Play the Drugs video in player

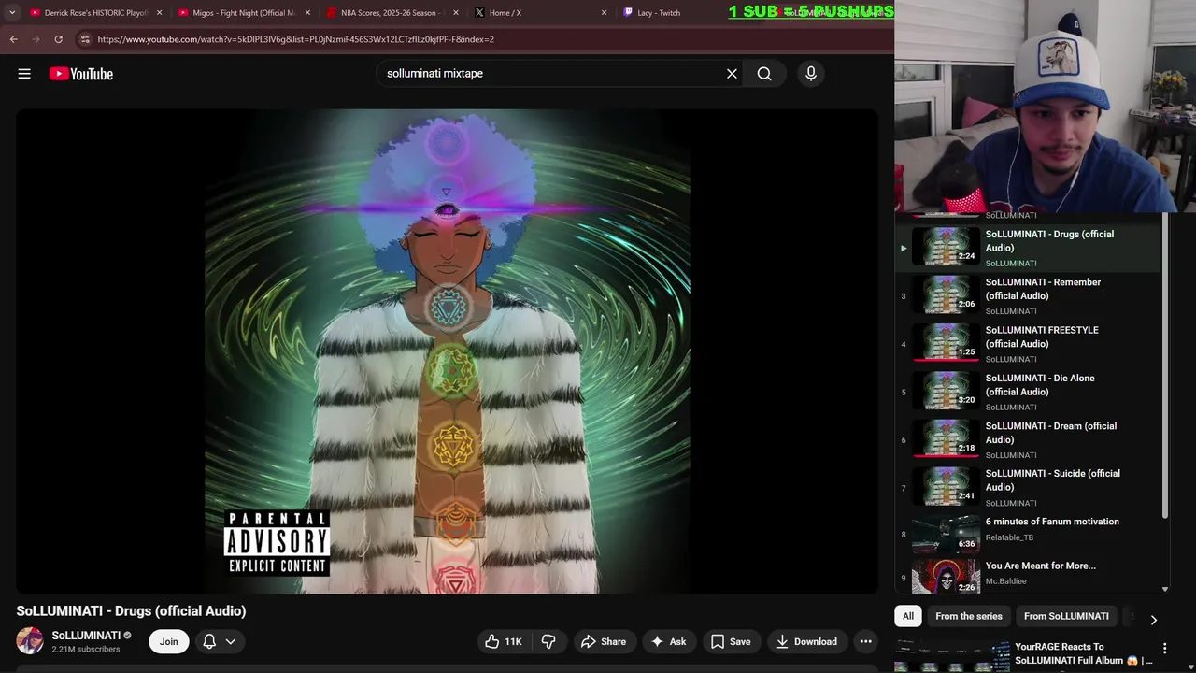(447, 351)
